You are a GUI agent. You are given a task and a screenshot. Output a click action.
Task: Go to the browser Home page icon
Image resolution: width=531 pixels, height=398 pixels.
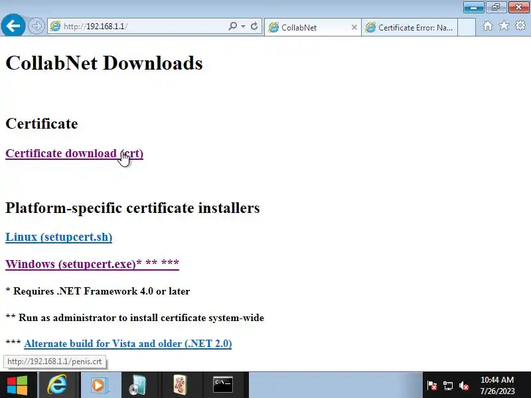(x=488, y=26)
